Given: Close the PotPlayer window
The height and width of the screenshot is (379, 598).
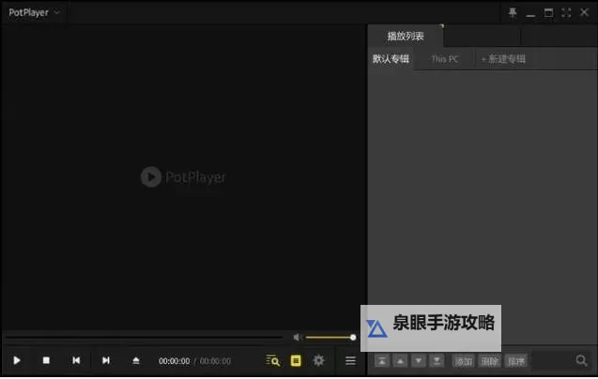Looking at the screenshot, I should 584,12.
